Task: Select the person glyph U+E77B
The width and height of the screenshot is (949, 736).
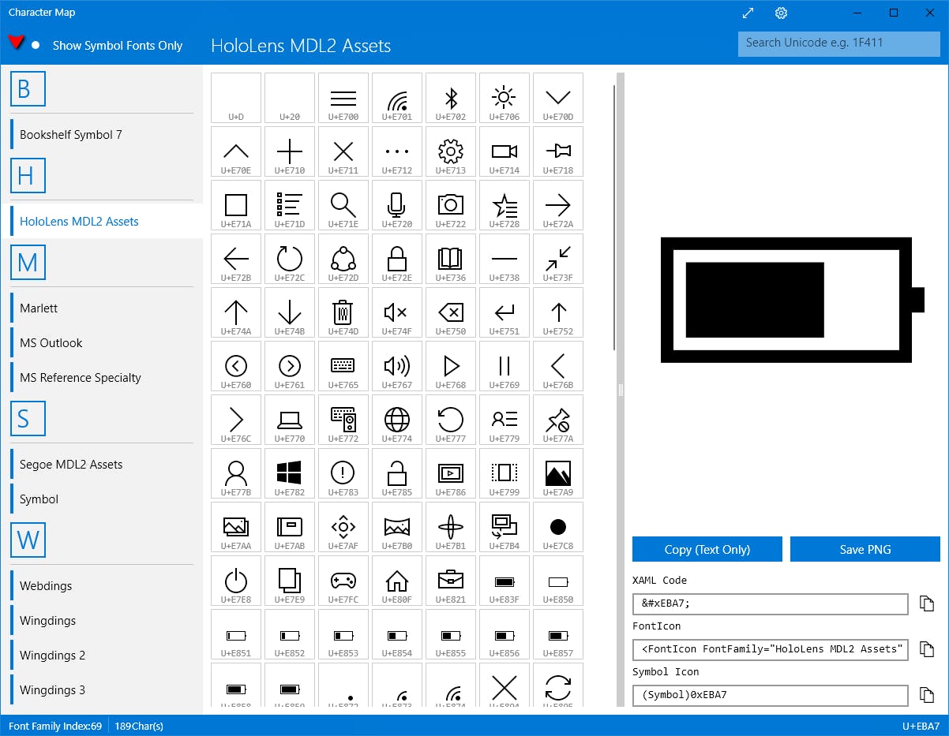Action: click(236, 473)
